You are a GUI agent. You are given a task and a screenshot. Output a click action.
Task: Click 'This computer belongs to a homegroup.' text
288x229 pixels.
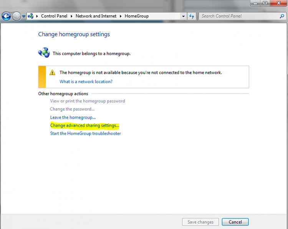tap(91, 53)
